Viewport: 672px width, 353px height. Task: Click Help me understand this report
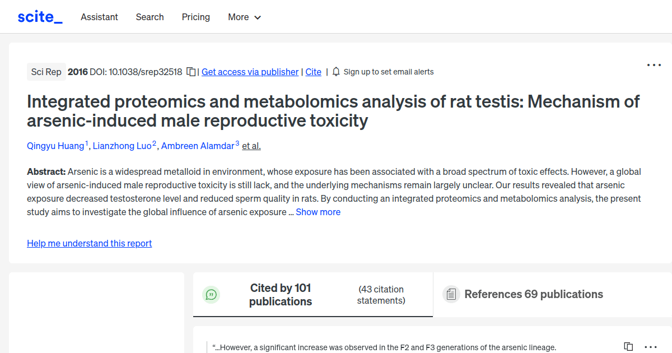pos(89,243)
